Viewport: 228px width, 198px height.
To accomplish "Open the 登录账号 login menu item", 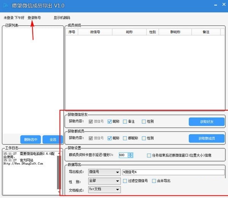I will [x=34, y=18].
